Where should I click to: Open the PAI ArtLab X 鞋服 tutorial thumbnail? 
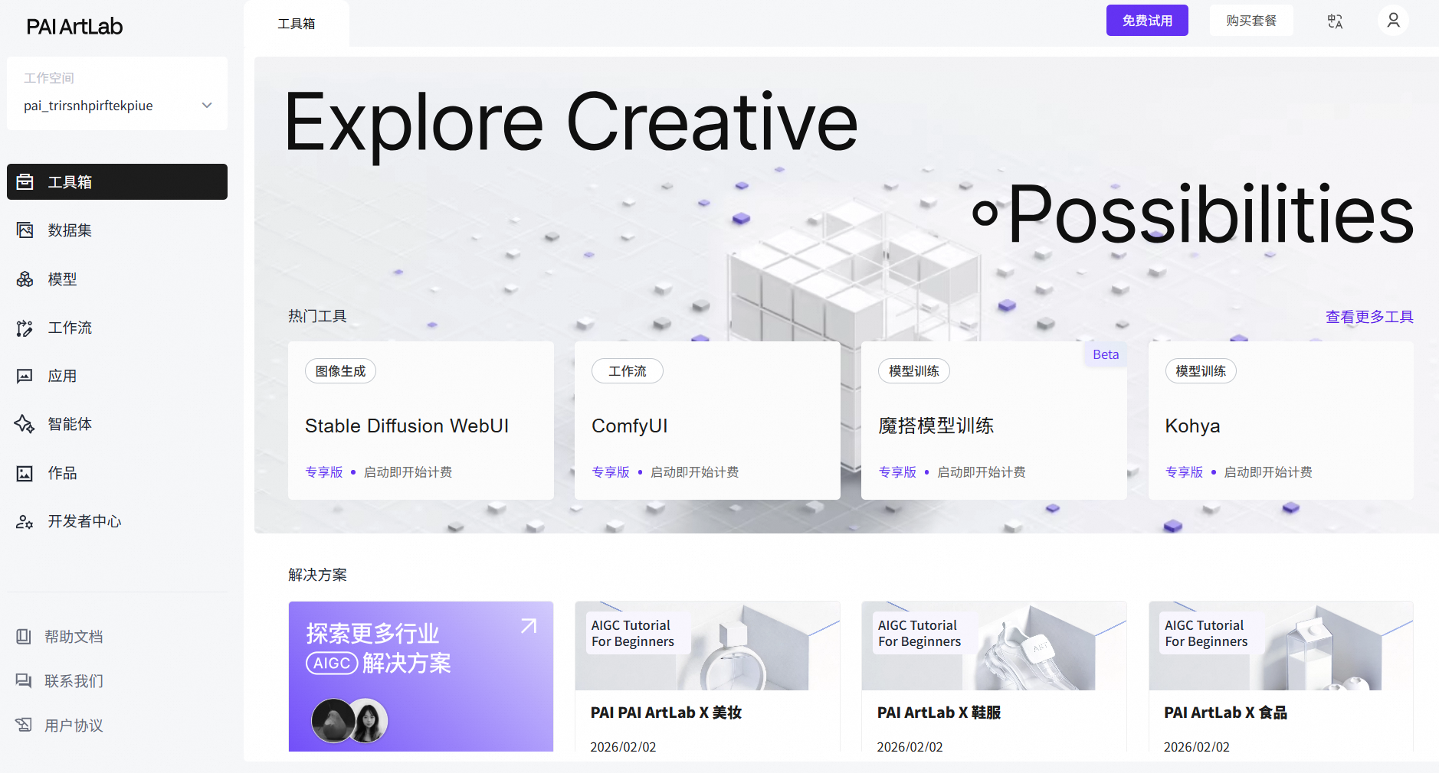(x=994, y=646)
